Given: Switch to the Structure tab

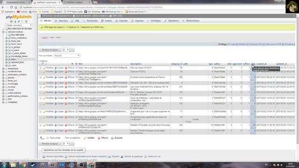Looking at the screenshot, I should tap(61, 21).
